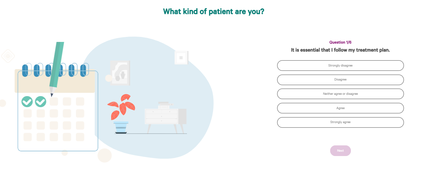Click the Question 1/6 progress label
This screenshot has height=172, width=432.
(x=340, y=42)
